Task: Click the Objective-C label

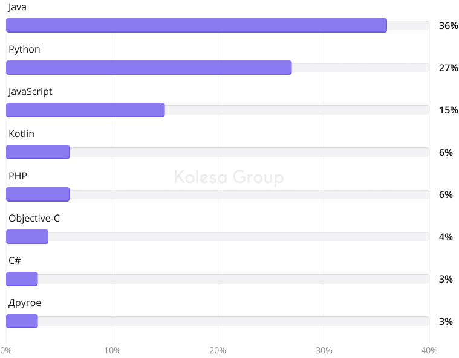Action: (x=34, y=219)
